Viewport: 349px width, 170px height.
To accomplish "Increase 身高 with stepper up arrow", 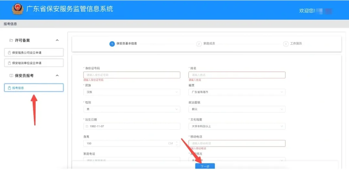I will (x=177, y=142).
